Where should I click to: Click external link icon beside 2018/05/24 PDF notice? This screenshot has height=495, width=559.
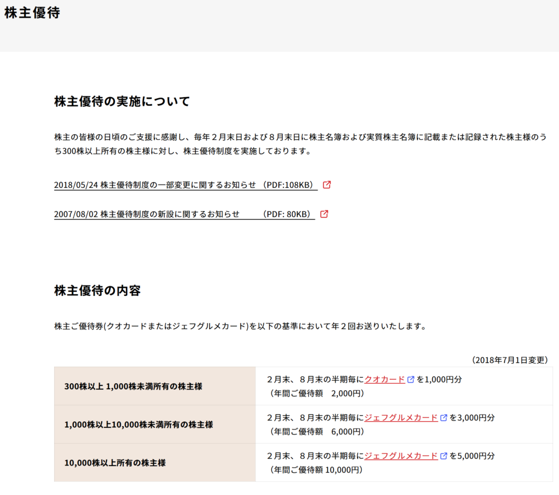point(327,184)
